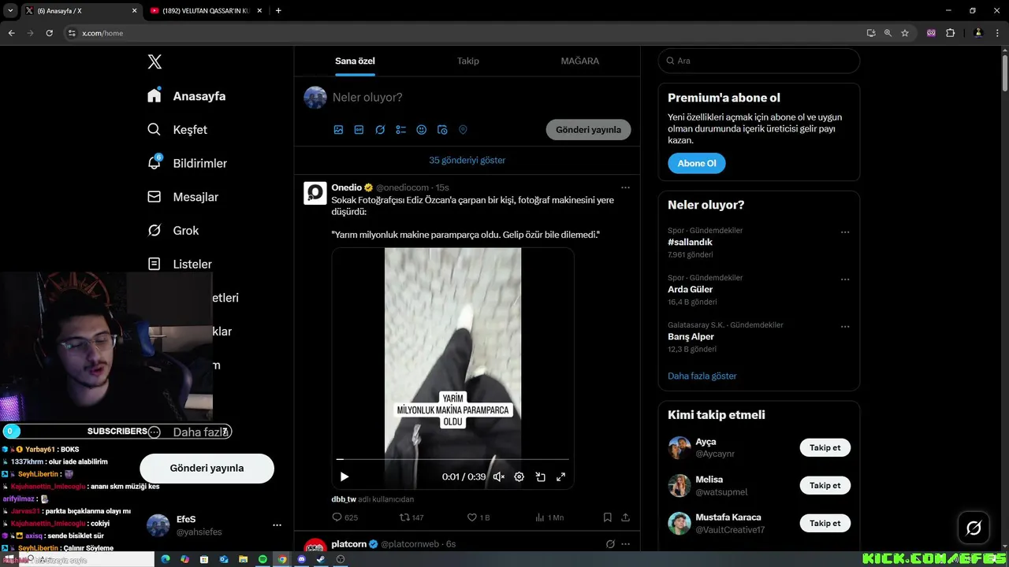This screenshot has width=1009, height=567.
Task: Click Gönderi yayınla button in composer
Action: click(589, 130)
